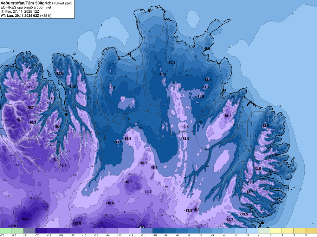Choose the -12 legend color swatch
Screen dimensions: 317x237
135,231
